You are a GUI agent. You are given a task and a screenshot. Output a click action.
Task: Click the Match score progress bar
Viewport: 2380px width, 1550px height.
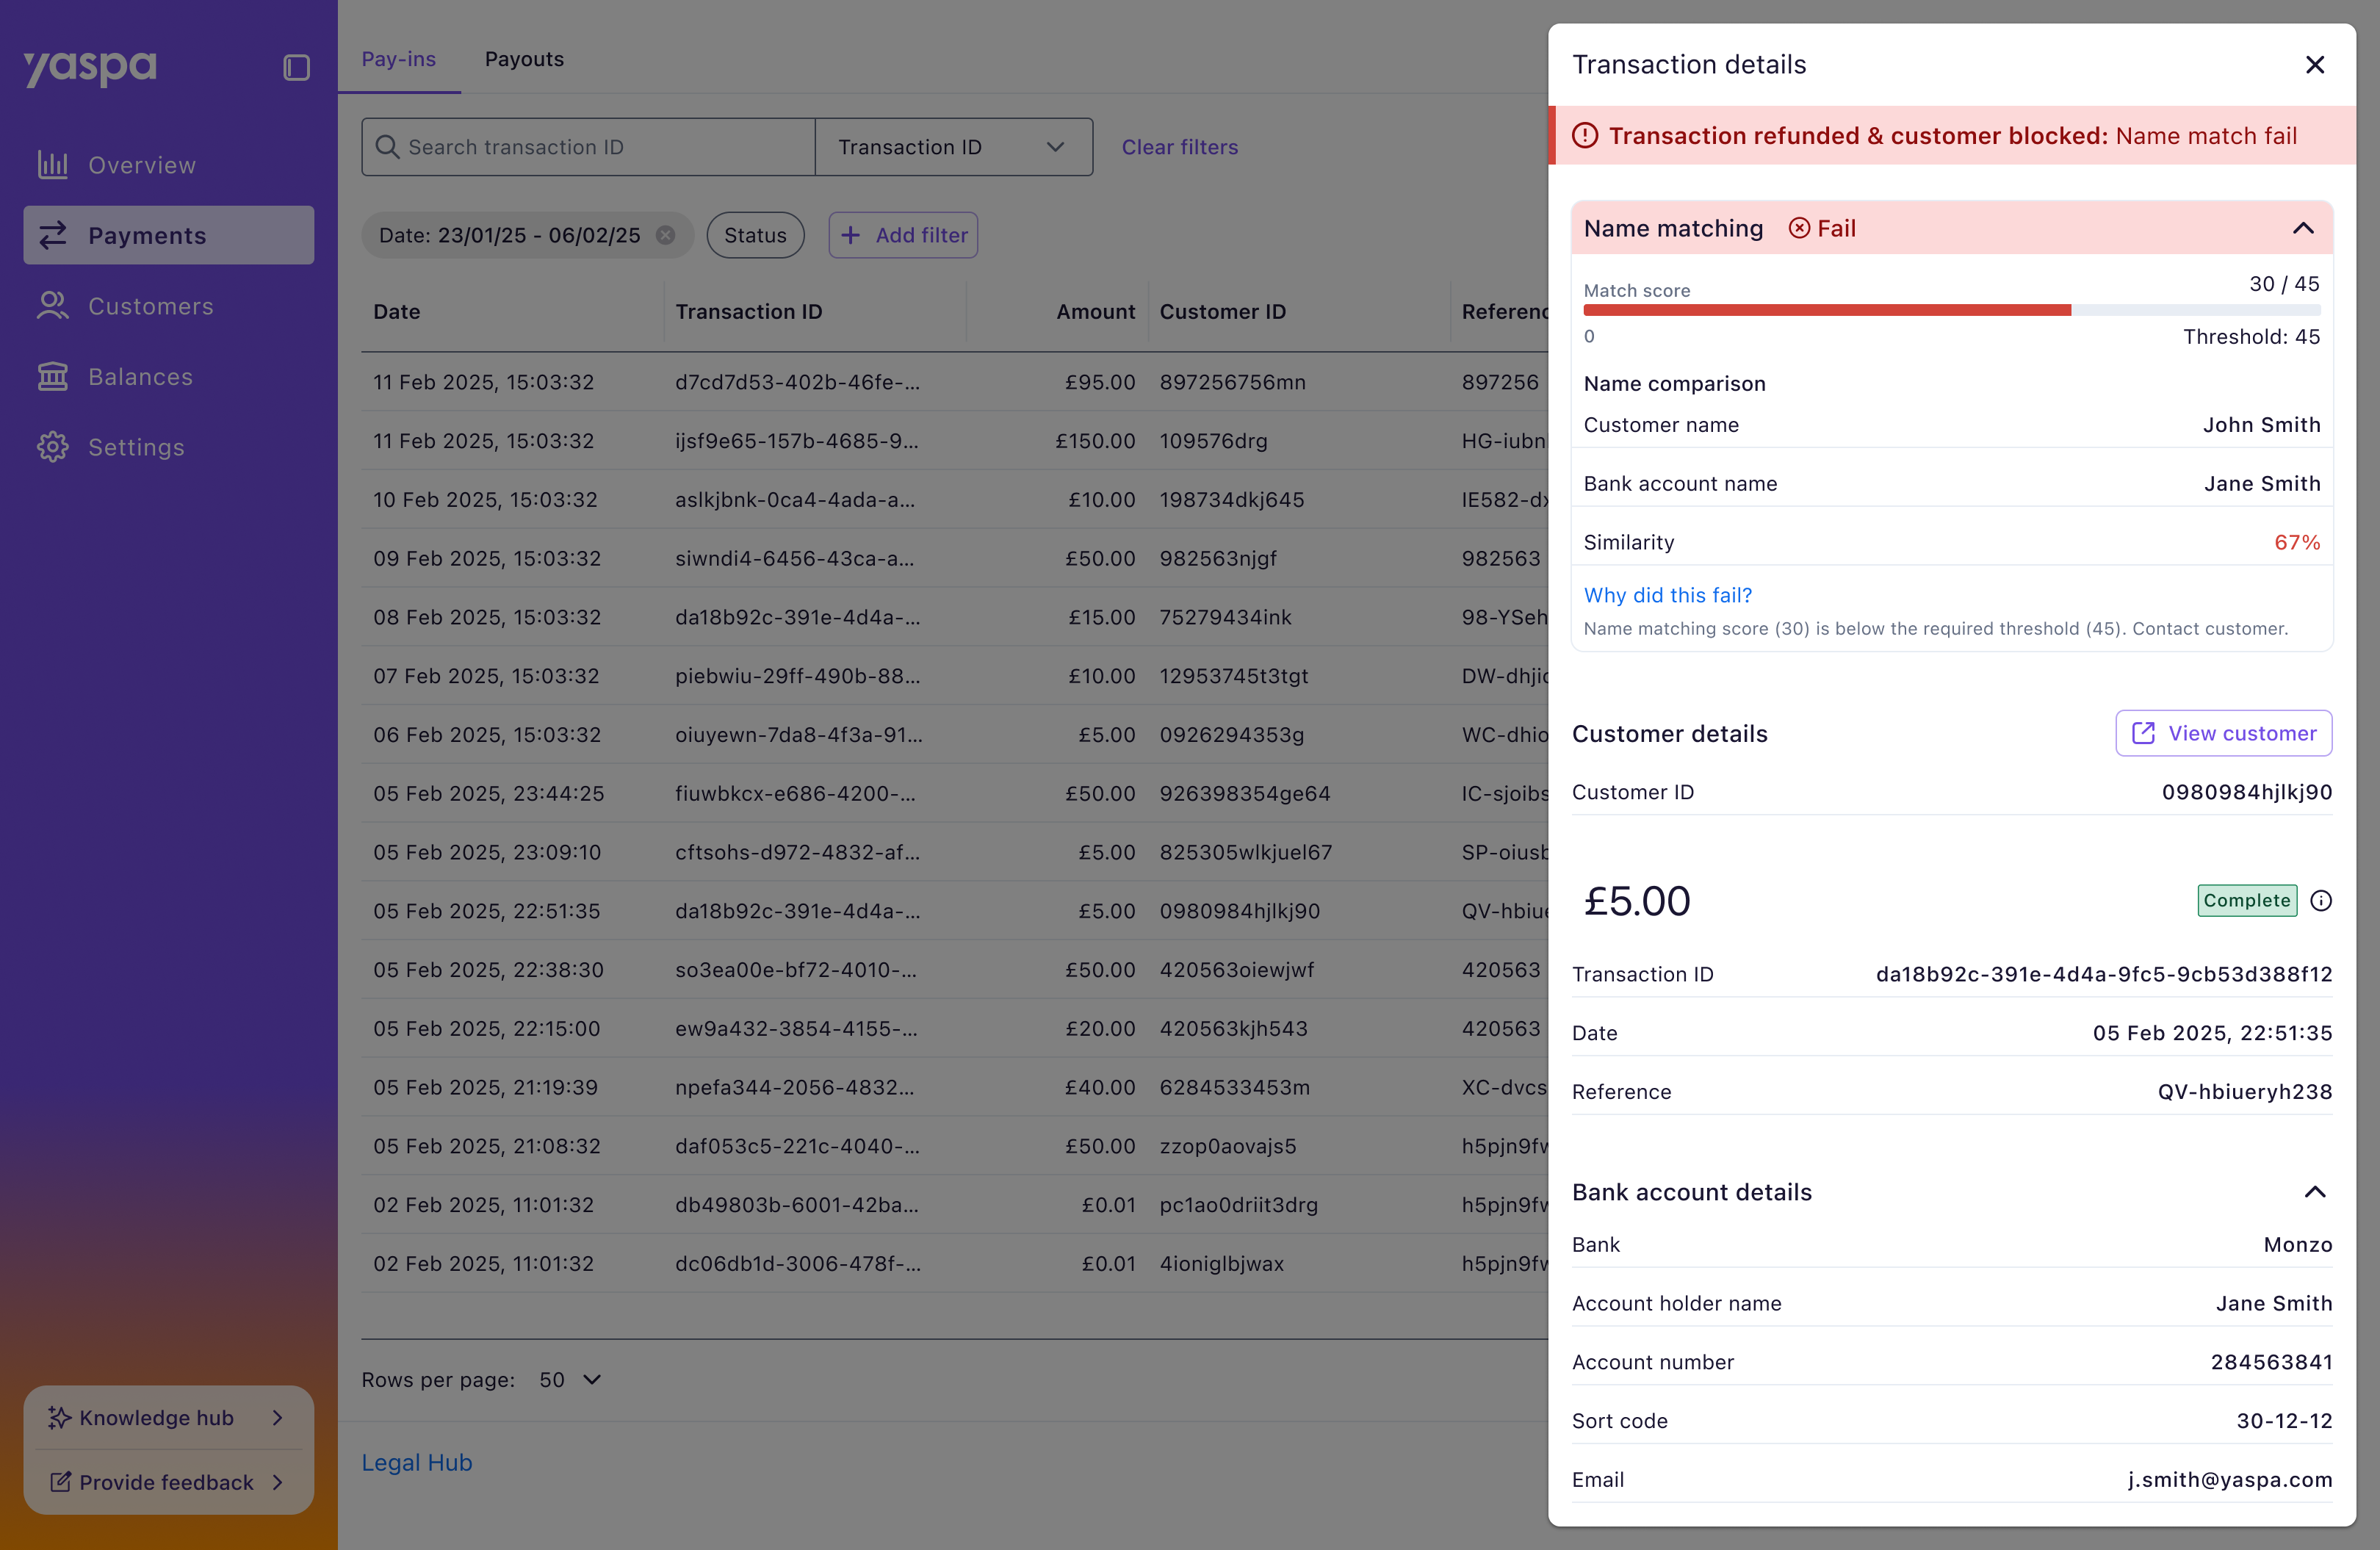pyautogui.click(x=1950, y=311)
